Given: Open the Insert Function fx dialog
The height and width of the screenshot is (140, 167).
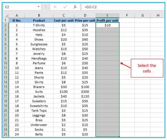Looking at the screenshot, I should tap(75, 7).
